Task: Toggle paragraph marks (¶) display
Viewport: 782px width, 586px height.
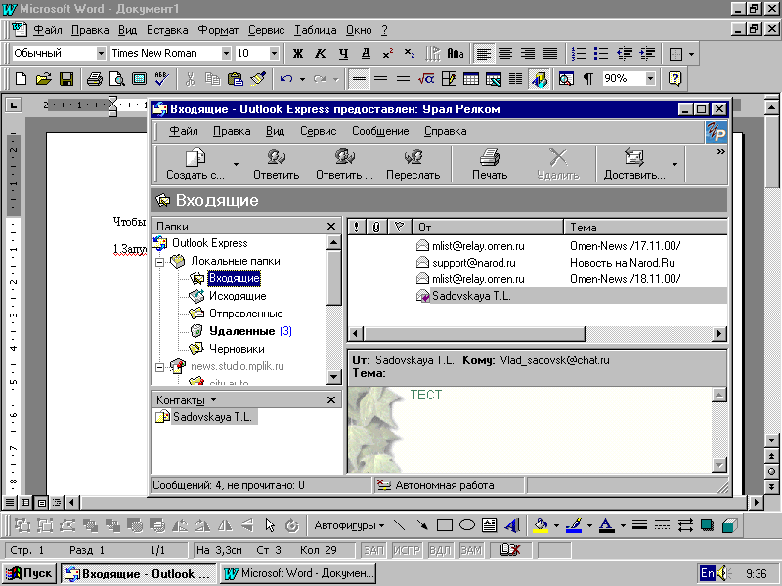Action: pos(588,79)
